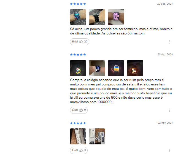178x159 pixels.
Task: Open first photo of watch with colorful display
Action: 78,17
